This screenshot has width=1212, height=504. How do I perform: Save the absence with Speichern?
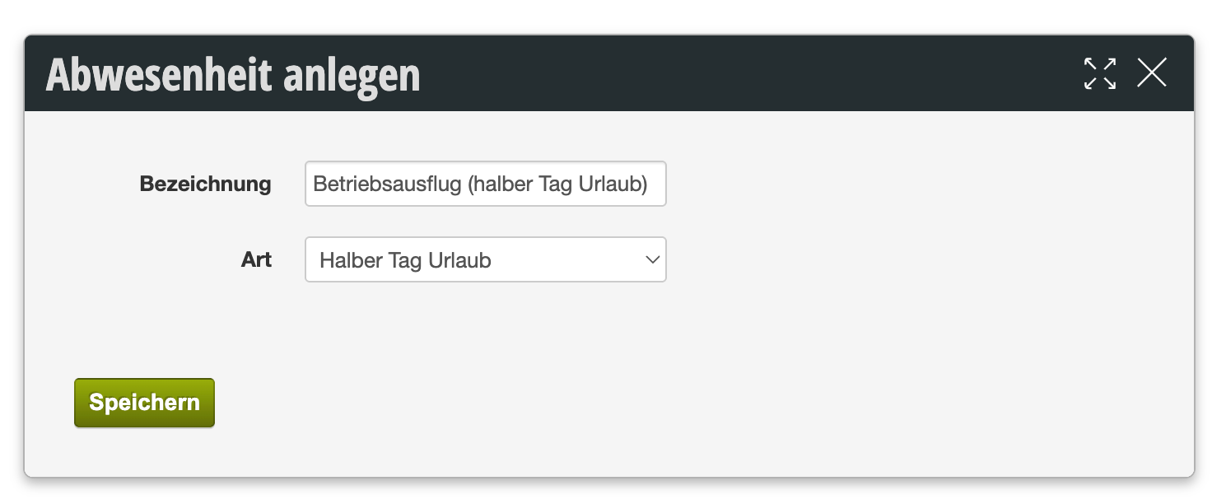[144, 403]
